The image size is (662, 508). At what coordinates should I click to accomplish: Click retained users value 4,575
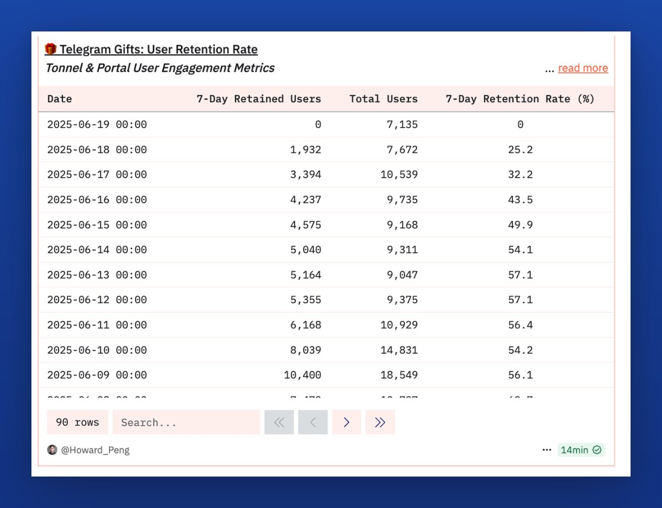(306, 225)
